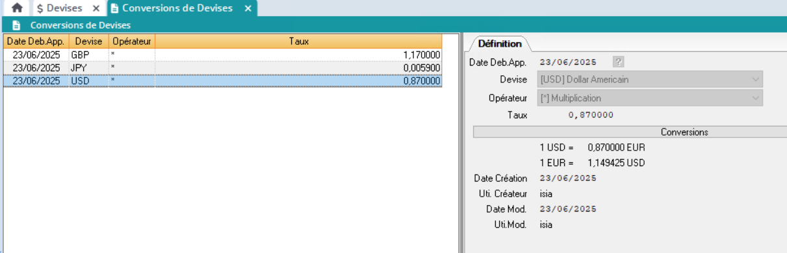Sort by the Opérateur column header

click(x=131, y=41)
